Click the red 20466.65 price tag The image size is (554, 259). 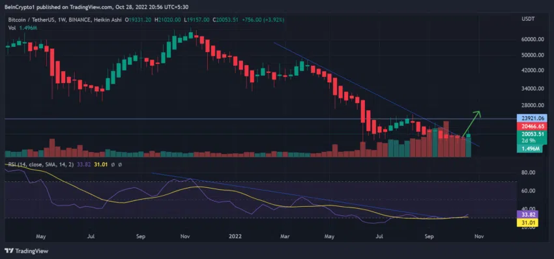coord(532,127)
